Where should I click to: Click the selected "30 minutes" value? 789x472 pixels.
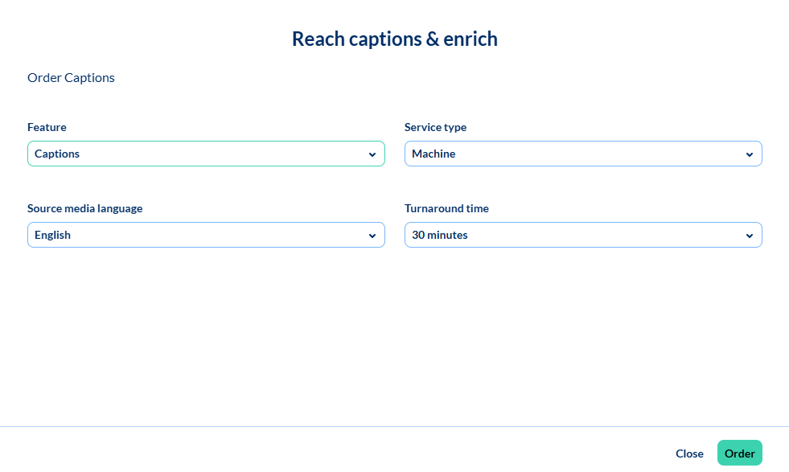(x=439, y=235)
